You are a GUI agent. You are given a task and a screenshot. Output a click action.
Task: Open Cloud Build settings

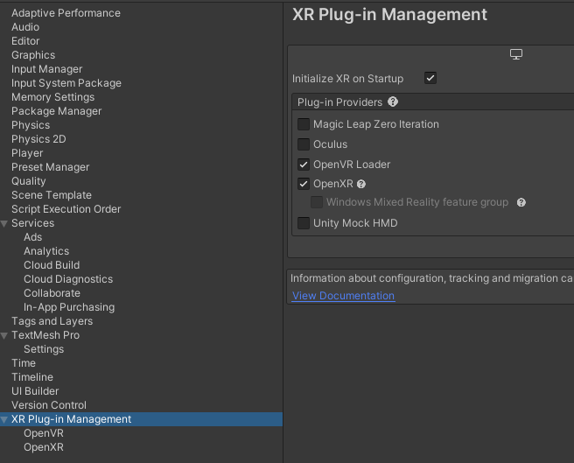tap(52, 265)
